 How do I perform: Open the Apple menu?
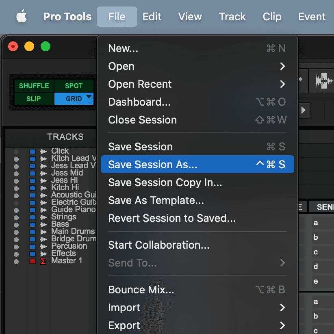click(22, 16)
